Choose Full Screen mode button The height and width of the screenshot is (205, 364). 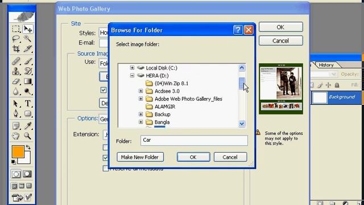(x=29, y=186)
